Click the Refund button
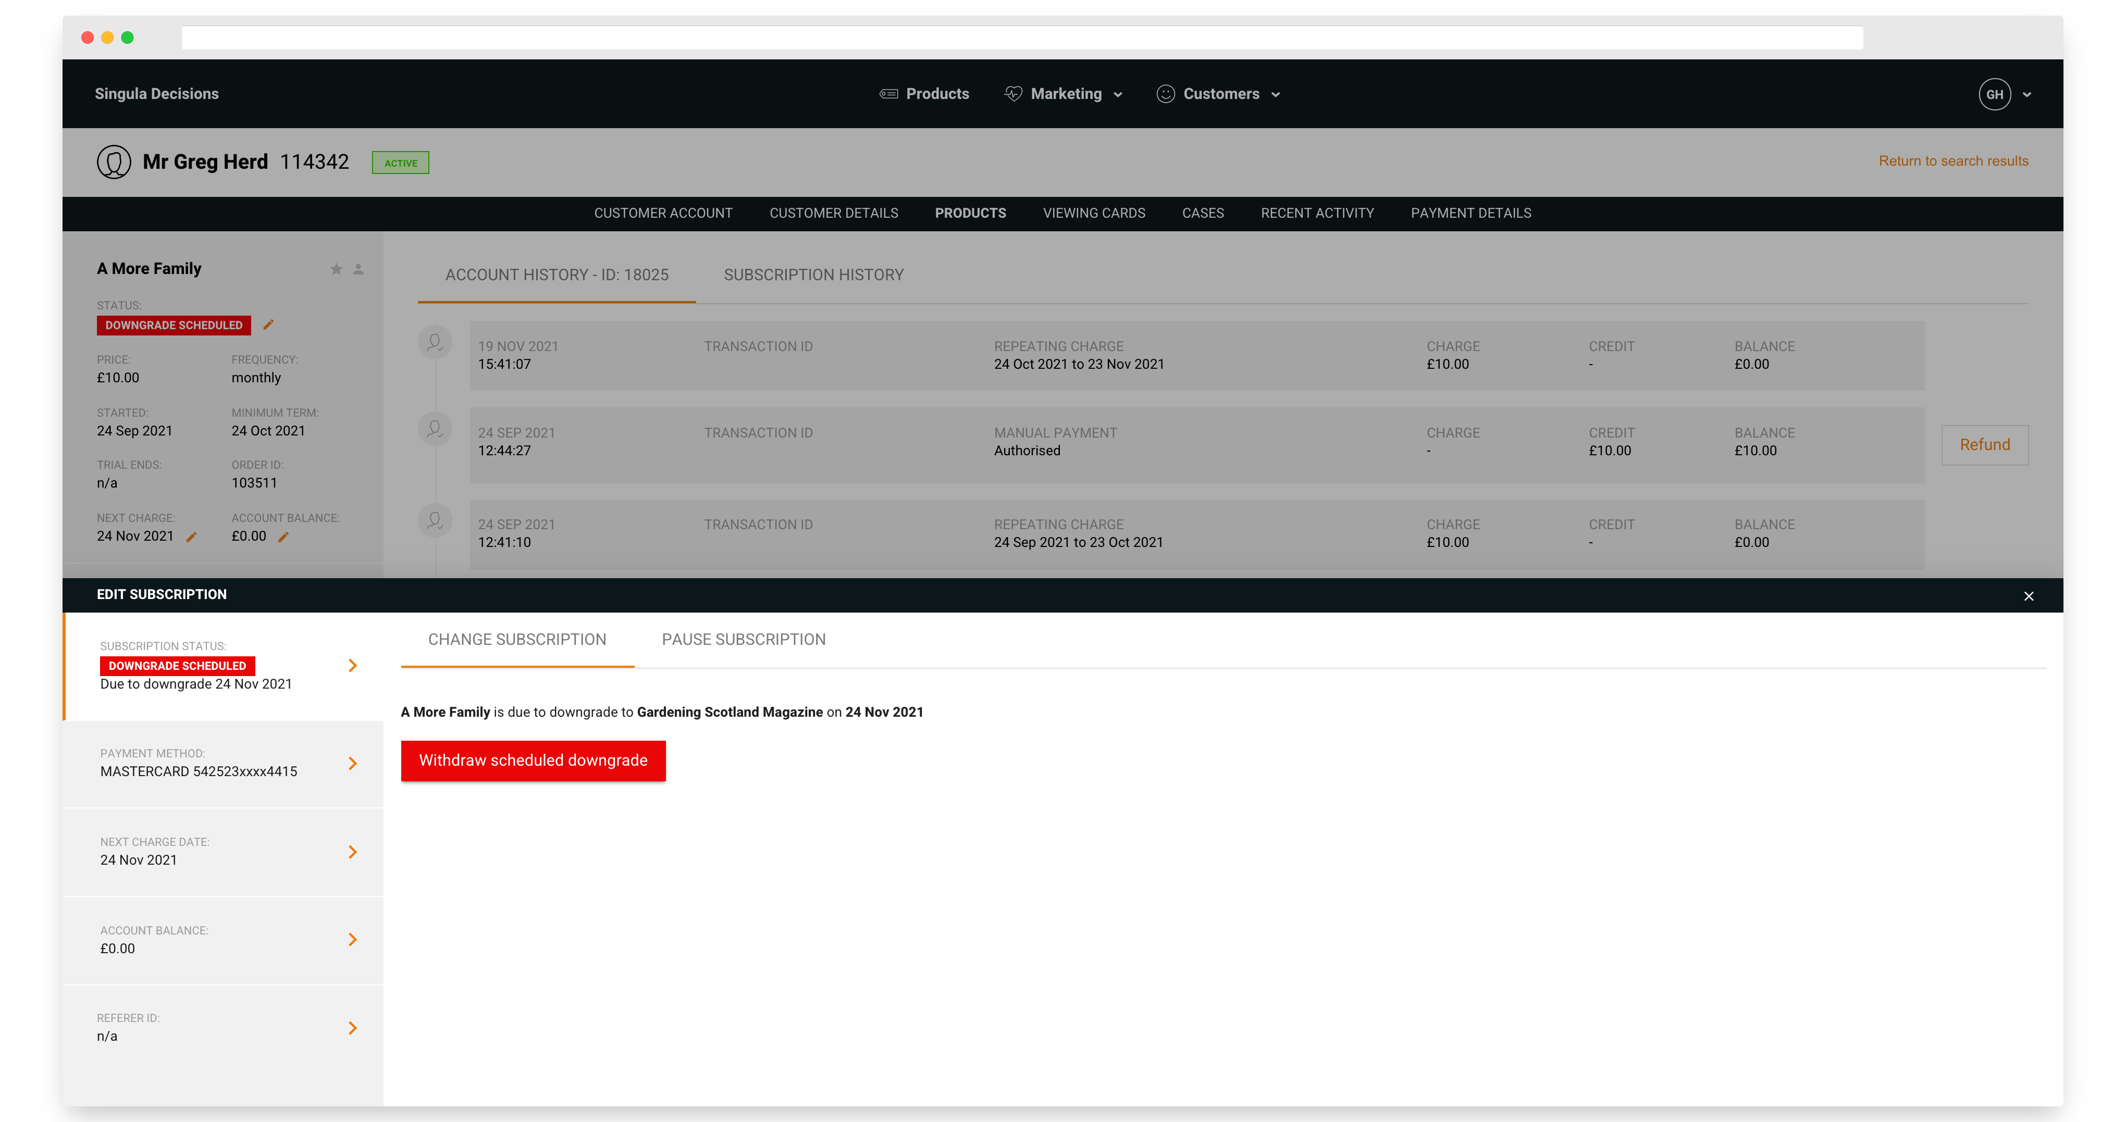 click(1984, 445)
